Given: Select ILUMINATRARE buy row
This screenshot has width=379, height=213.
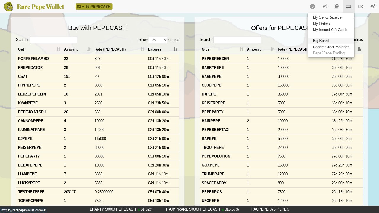Looking at the screenshot, I should [x=97, y=130].
